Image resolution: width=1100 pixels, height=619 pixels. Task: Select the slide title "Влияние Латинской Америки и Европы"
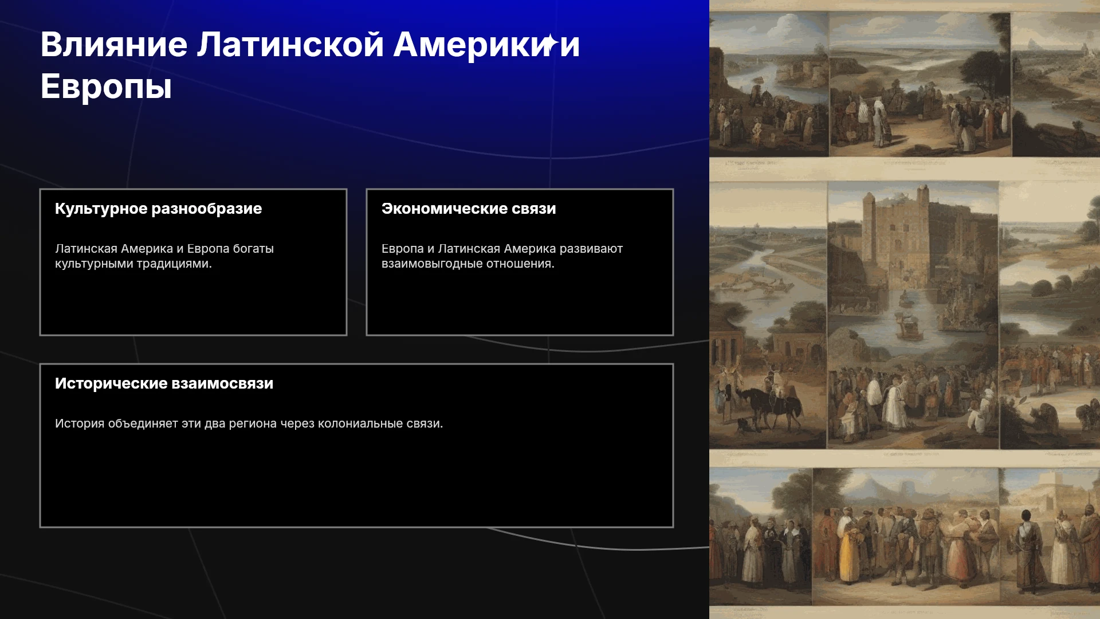point(310,65)
